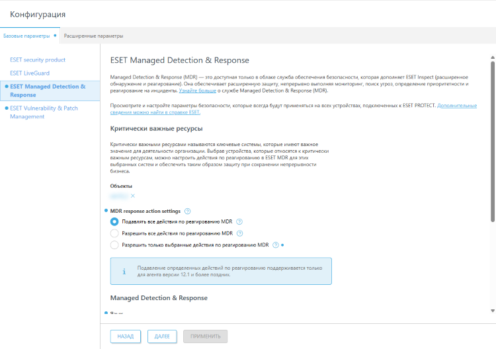Show help for allow all MDR actions

tap(239, 233)
